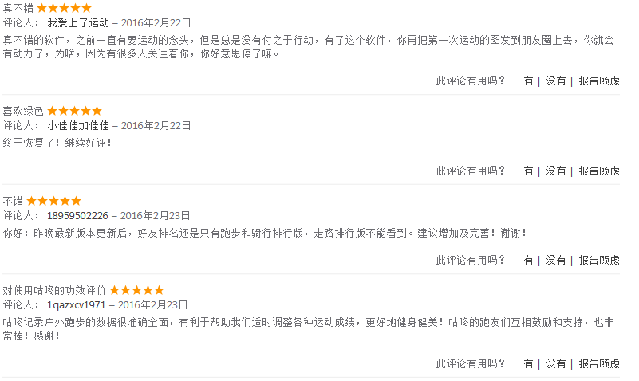Click the star rating of the 喜欢绿色 review
This screenshot has width=639, height=381.
[x=74, y=111]
